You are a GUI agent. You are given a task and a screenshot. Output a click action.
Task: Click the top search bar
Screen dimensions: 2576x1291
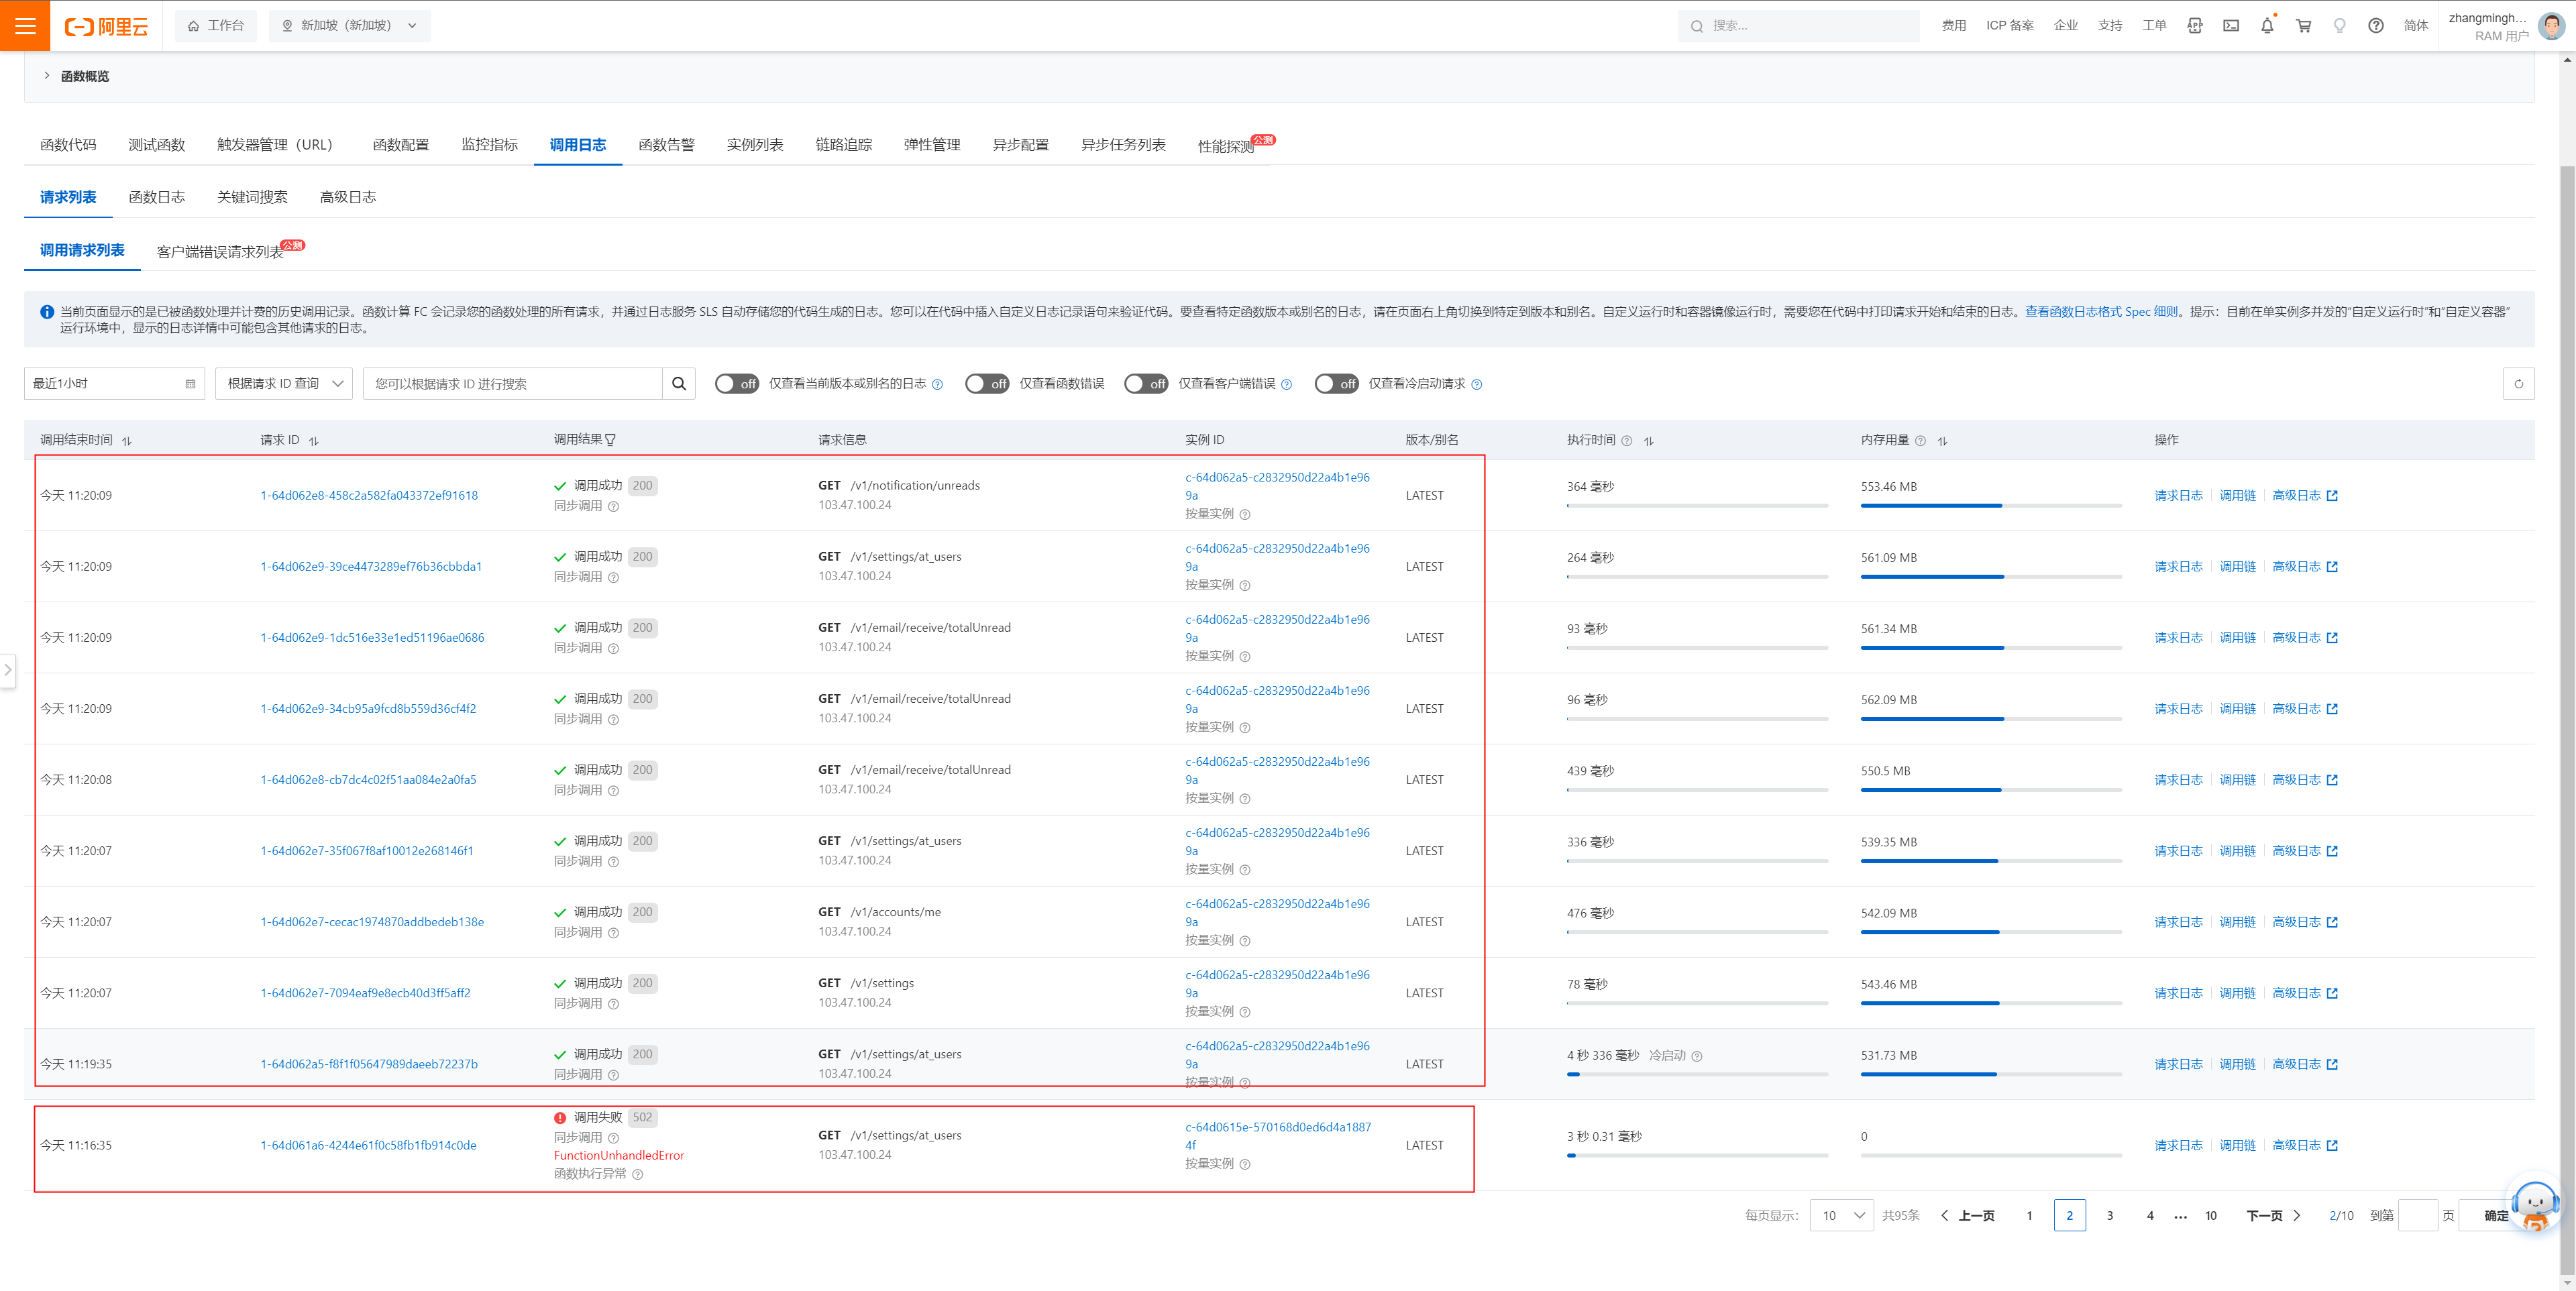pos(1798,26)
